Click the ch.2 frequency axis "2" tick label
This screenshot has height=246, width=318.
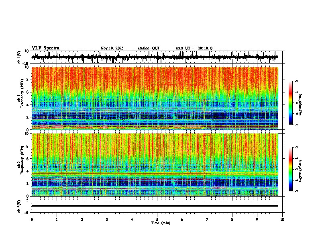tap(28, 184)
